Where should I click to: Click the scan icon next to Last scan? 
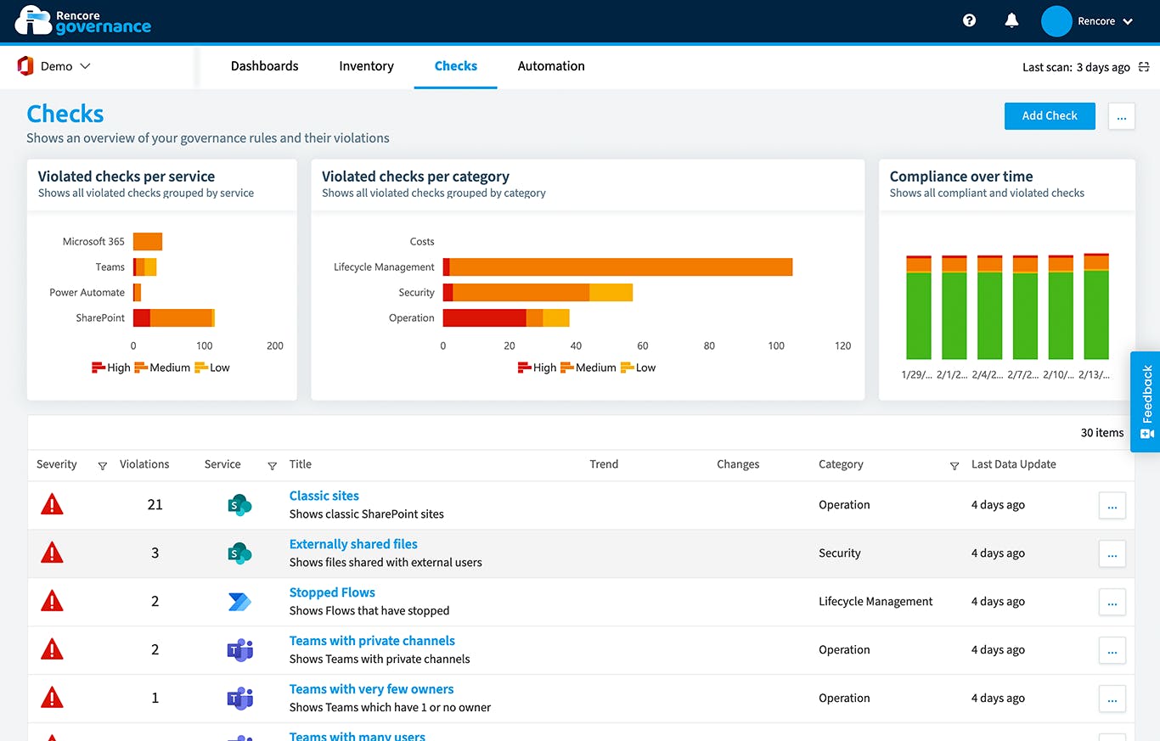(1144, 66)
